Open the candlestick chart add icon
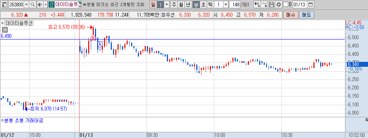The image size is (368, 138). (x=258, y=4)
